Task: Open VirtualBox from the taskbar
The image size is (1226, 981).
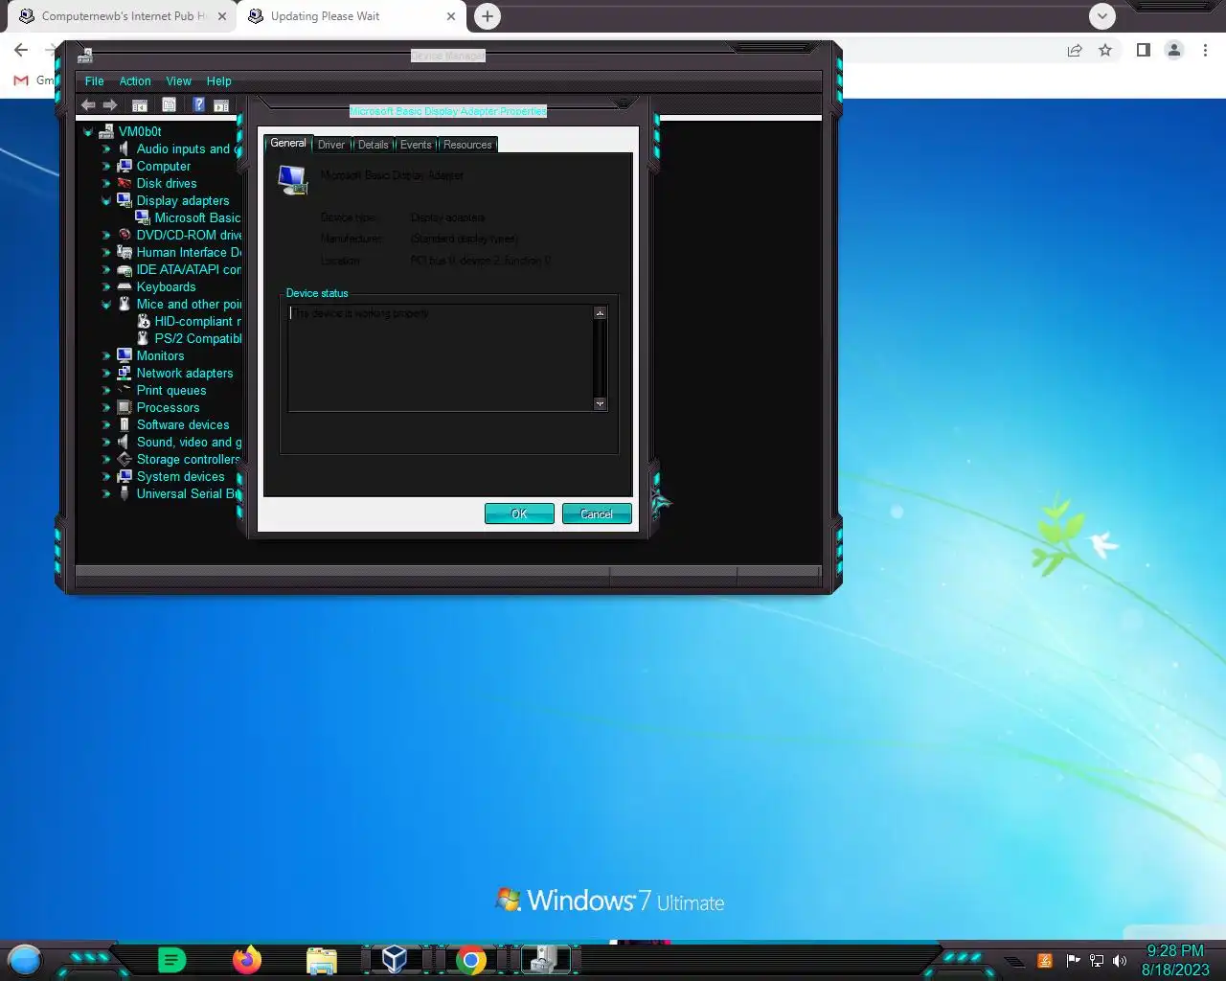Action: pyautogui.click(x=395, y=959)
